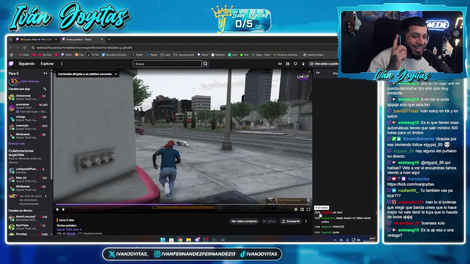Collapse the 'Para ti' sidebar
This screenshot has height=264, width=470.
45,73
